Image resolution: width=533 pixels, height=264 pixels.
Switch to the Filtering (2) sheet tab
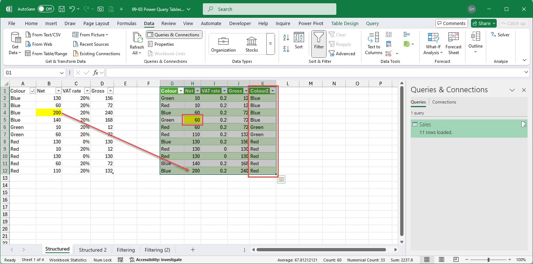[x=157, y=250]
